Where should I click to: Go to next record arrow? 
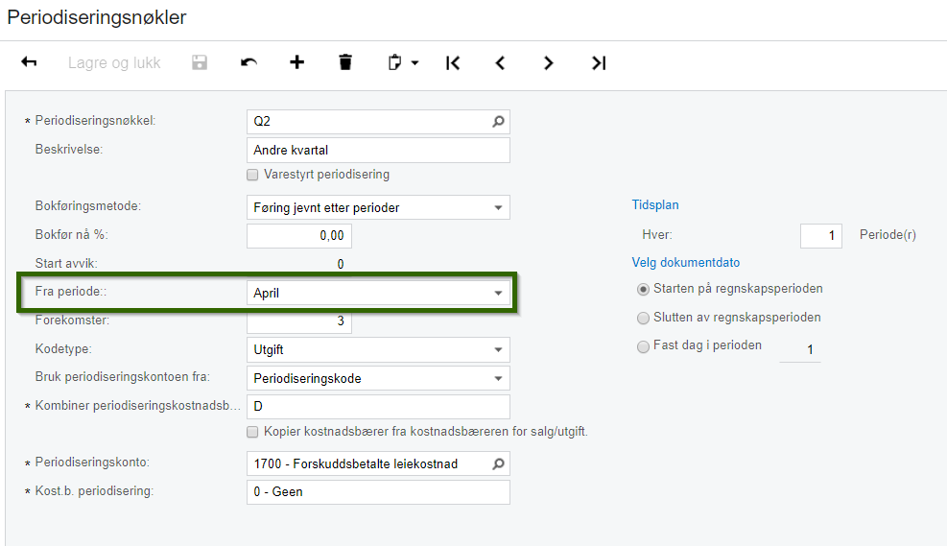coord(548,62)
